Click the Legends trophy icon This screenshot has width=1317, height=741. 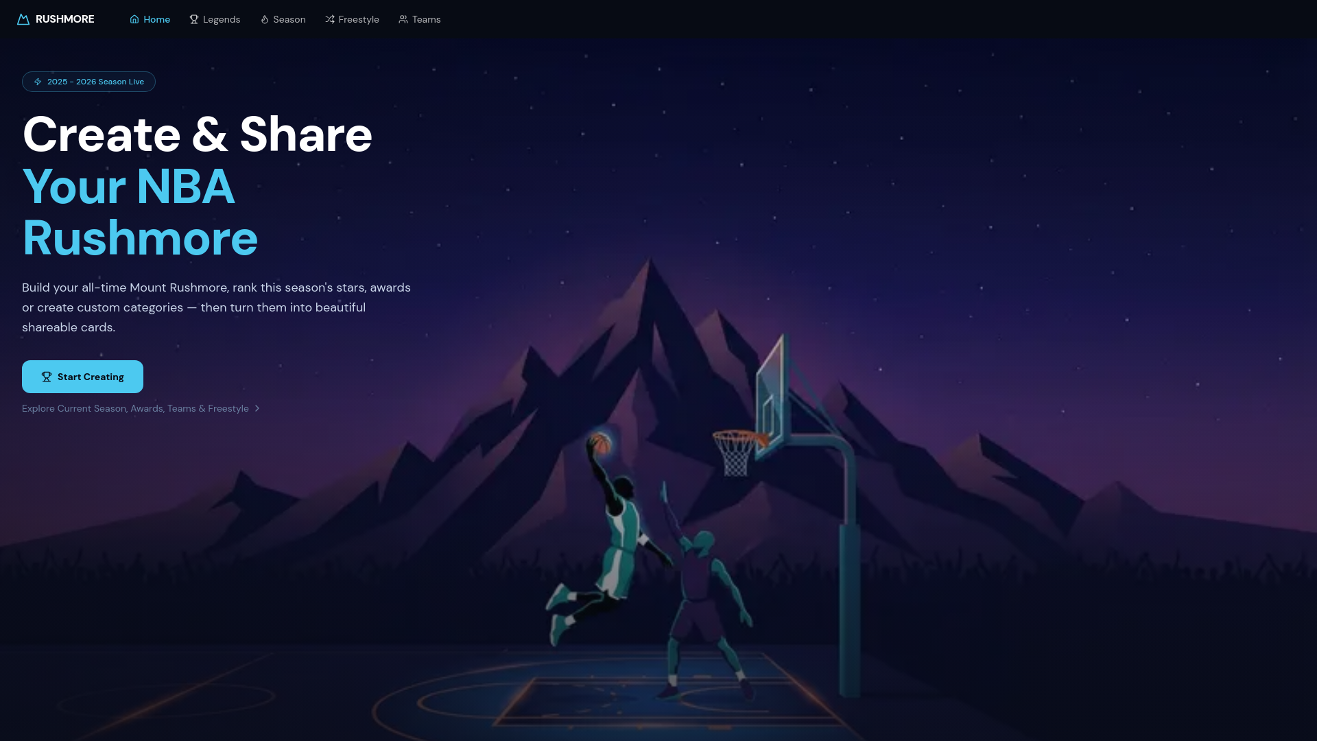pyautogui.click(x=194, y=19)
